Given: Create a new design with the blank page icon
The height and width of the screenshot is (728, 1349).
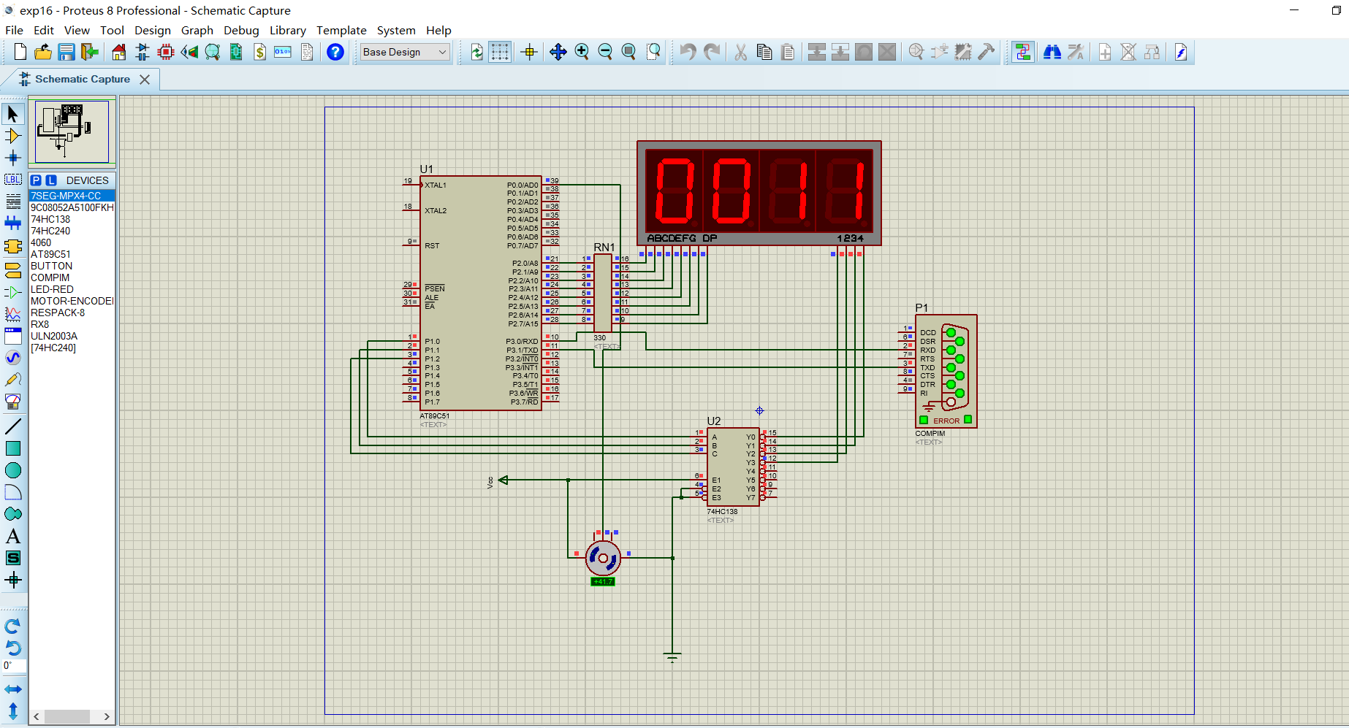Looking at the screenshot, I should pos(20,52).
